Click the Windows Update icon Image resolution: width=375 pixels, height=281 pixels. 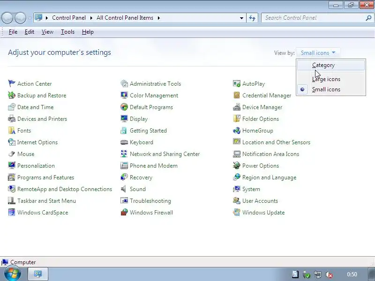coord(237,212)
